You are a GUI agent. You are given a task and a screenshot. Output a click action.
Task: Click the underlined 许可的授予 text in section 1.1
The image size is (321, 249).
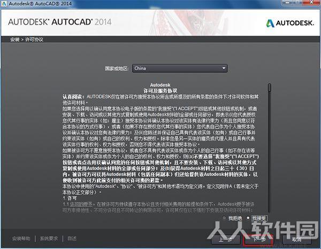pos(81,205)
